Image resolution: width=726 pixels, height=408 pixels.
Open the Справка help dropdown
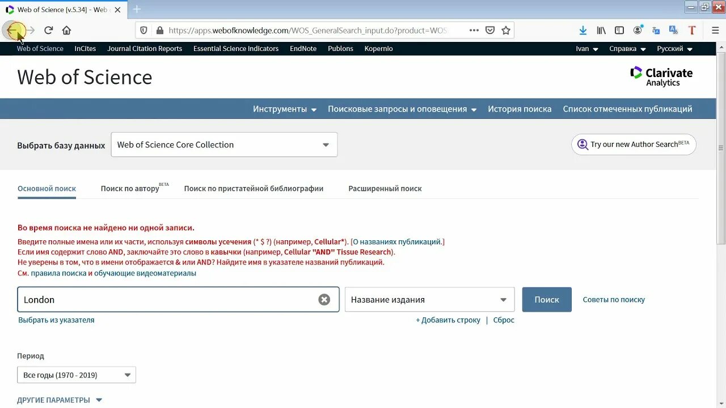(x=627, y=49)
